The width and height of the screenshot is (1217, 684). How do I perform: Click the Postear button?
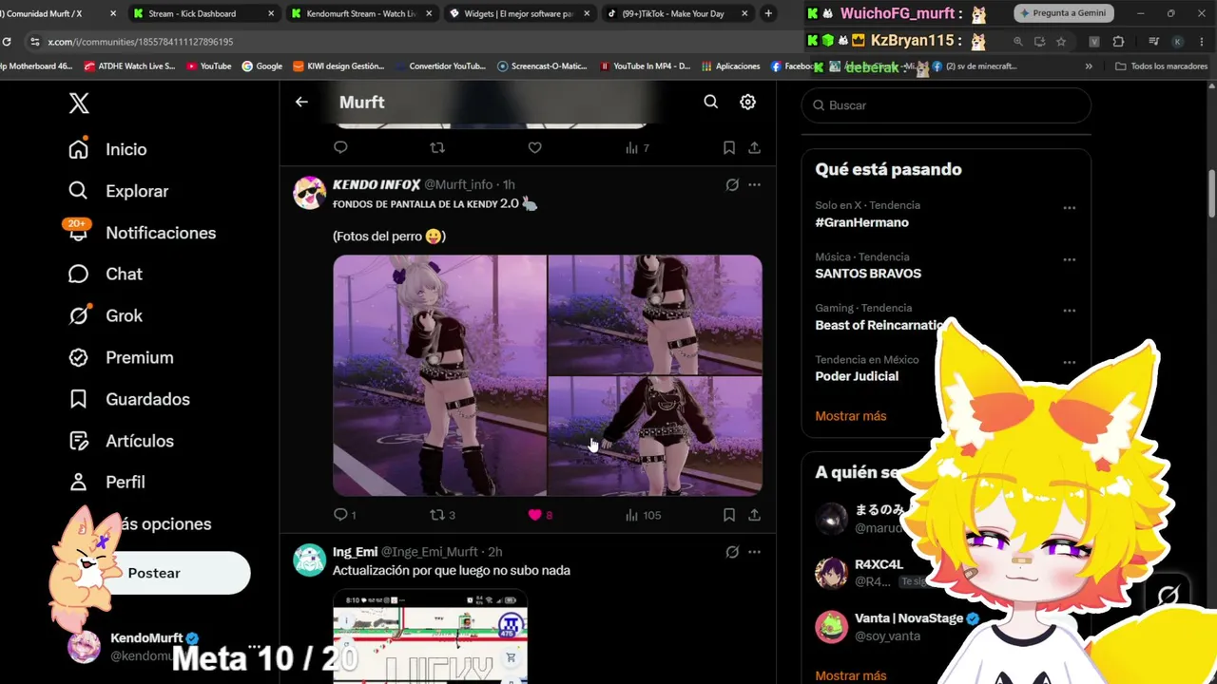pos(154,573)
